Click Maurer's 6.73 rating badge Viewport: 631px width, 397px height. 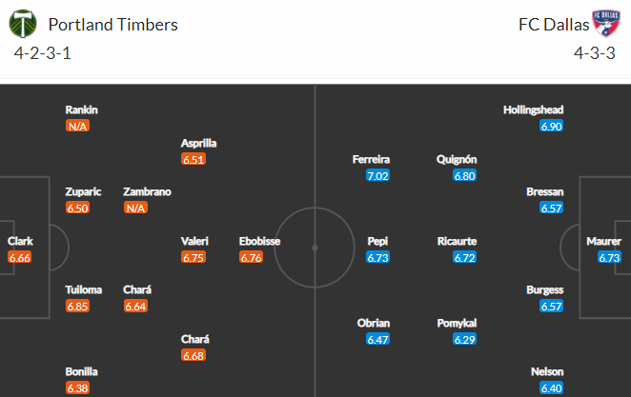(x=609, y=257)
